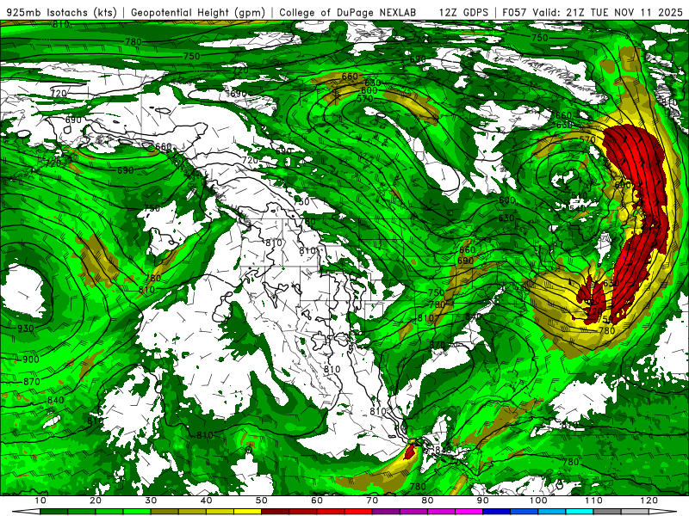Image resolution: width=689 pixels, height=516 pixels.
Task: Select the darkest red swatch starting at 50
Action: pyautogui.click(x=275, y=512)
